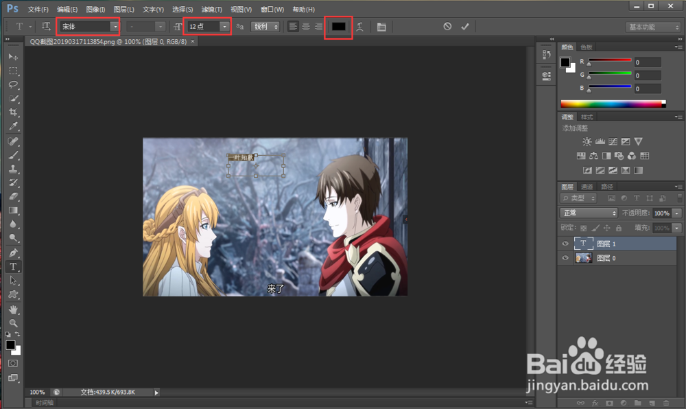686x409 pixels.
Task: Select the Path Selection tool
Action: 13,281
